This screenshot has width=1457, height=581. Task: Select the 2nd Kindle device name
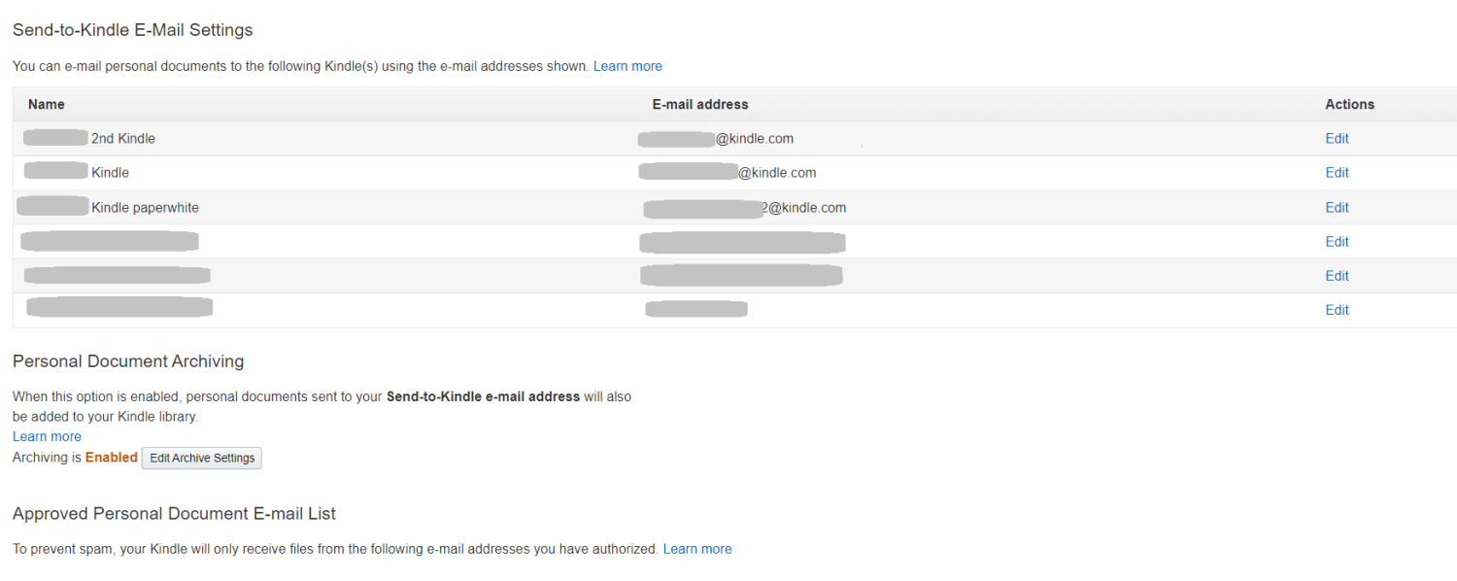[122, 139]
